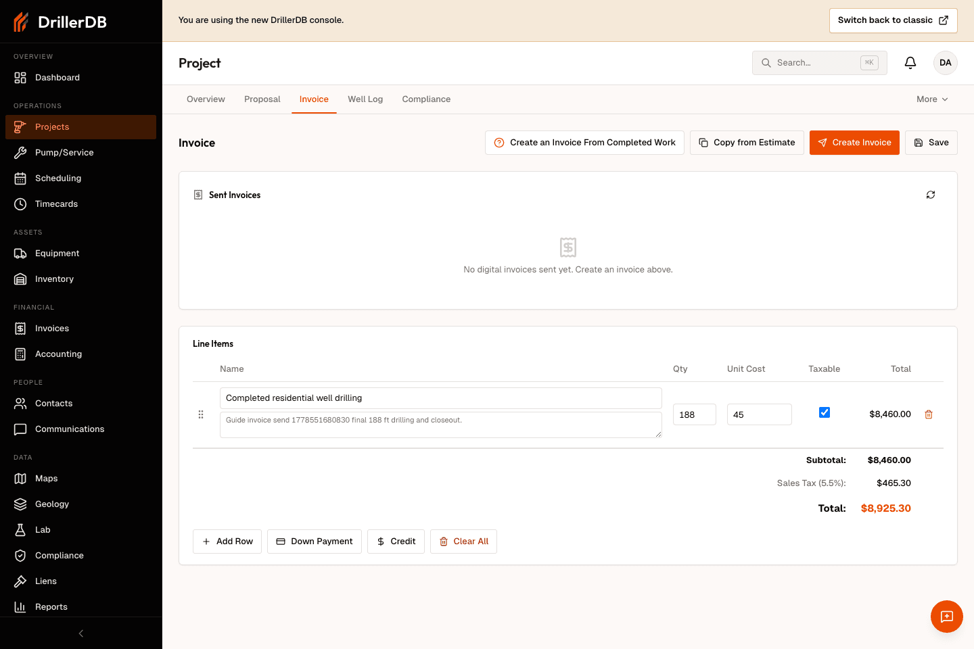This screenshot has width=974, height=649.
Task: Edit the Qty field showing 188
Action: 695,414
